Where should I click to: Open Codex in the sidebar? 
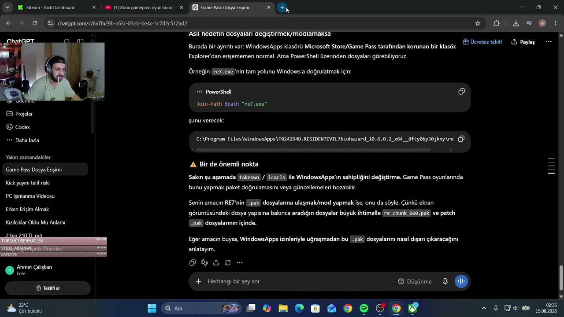(22, 127)
